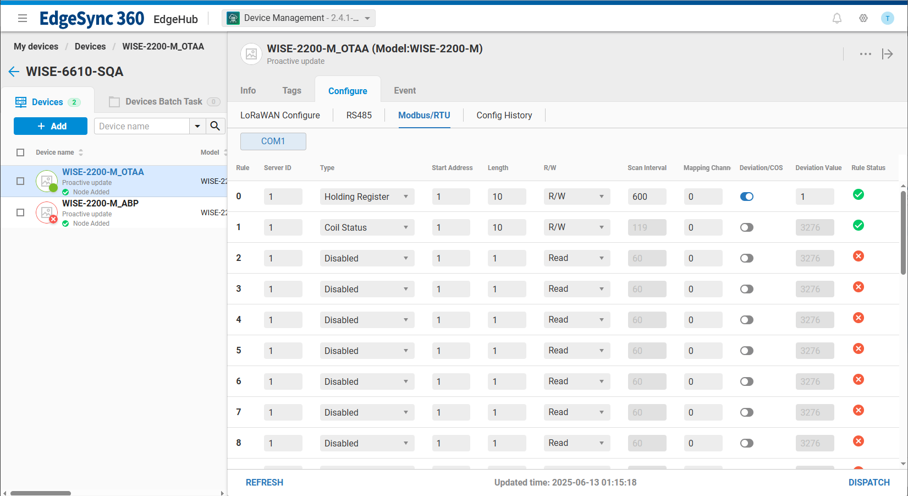908x496 pixels.
Task: Click the DISPATCH button
Action: [869, 482]
